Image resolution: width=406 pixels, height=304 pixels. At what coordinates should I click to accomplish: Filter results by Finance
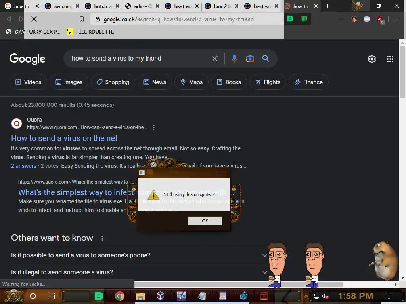(x=308, y=82)
